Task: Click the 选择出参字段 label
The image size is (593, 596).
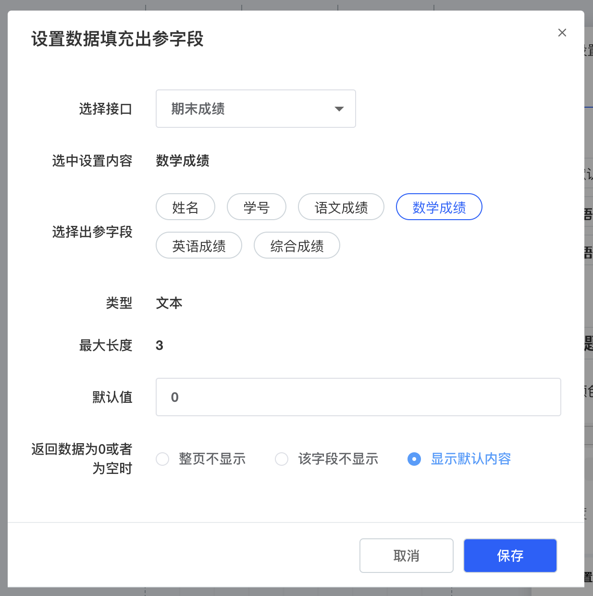Action: (x=92, y=232)
